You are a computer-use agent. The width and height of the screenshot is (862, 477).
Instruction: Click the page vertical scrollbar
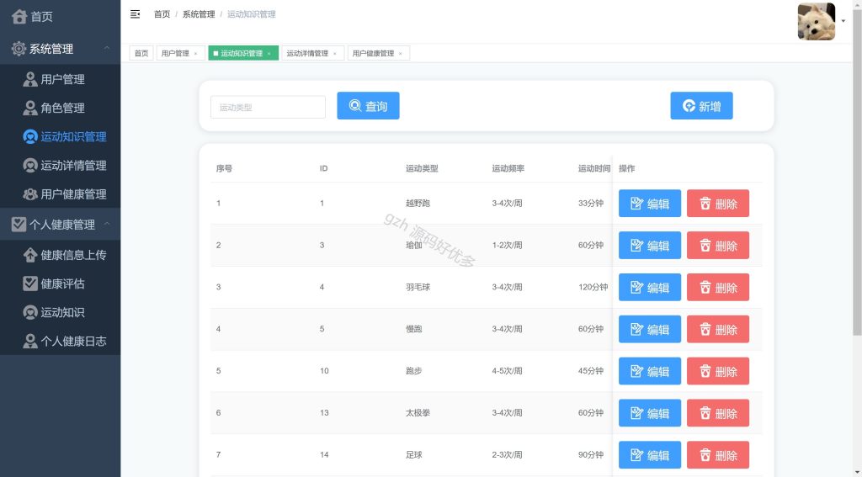coord(857,171)
